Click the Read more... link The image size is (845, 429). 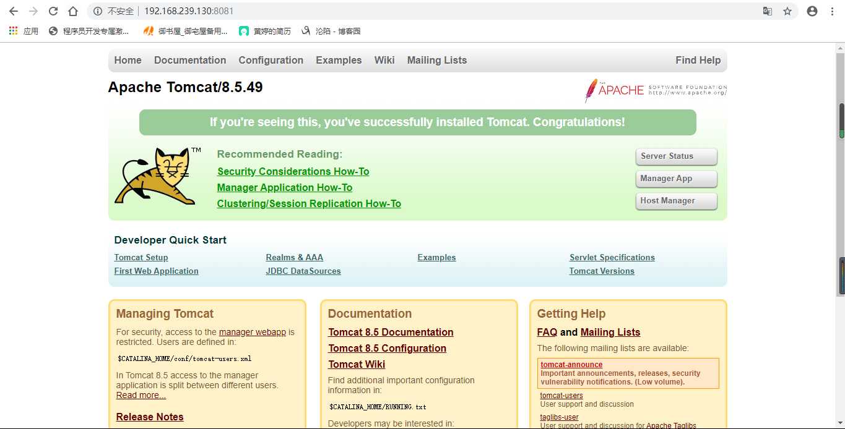(141, 396)
